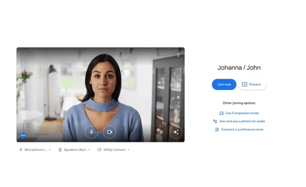306x187 pixels.
Task: Open the three-dot more options menu on video preview
Action: 178,55
